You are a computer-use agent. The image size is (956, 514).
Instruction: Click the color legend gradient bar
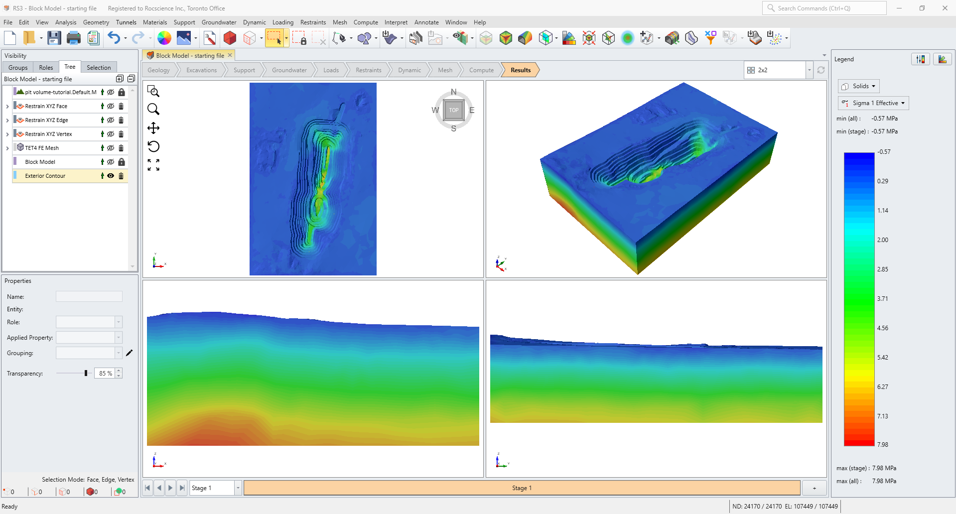pos(859,299)
